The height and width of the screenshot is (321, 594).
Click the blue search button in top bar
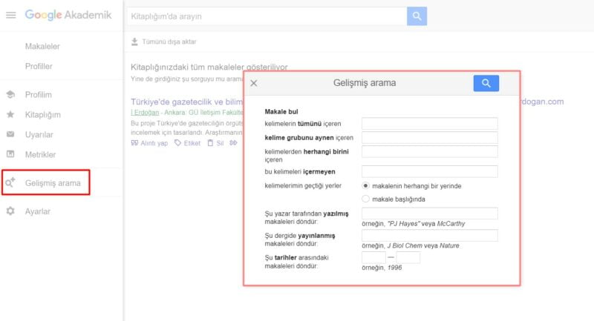(x=417, y=16)
